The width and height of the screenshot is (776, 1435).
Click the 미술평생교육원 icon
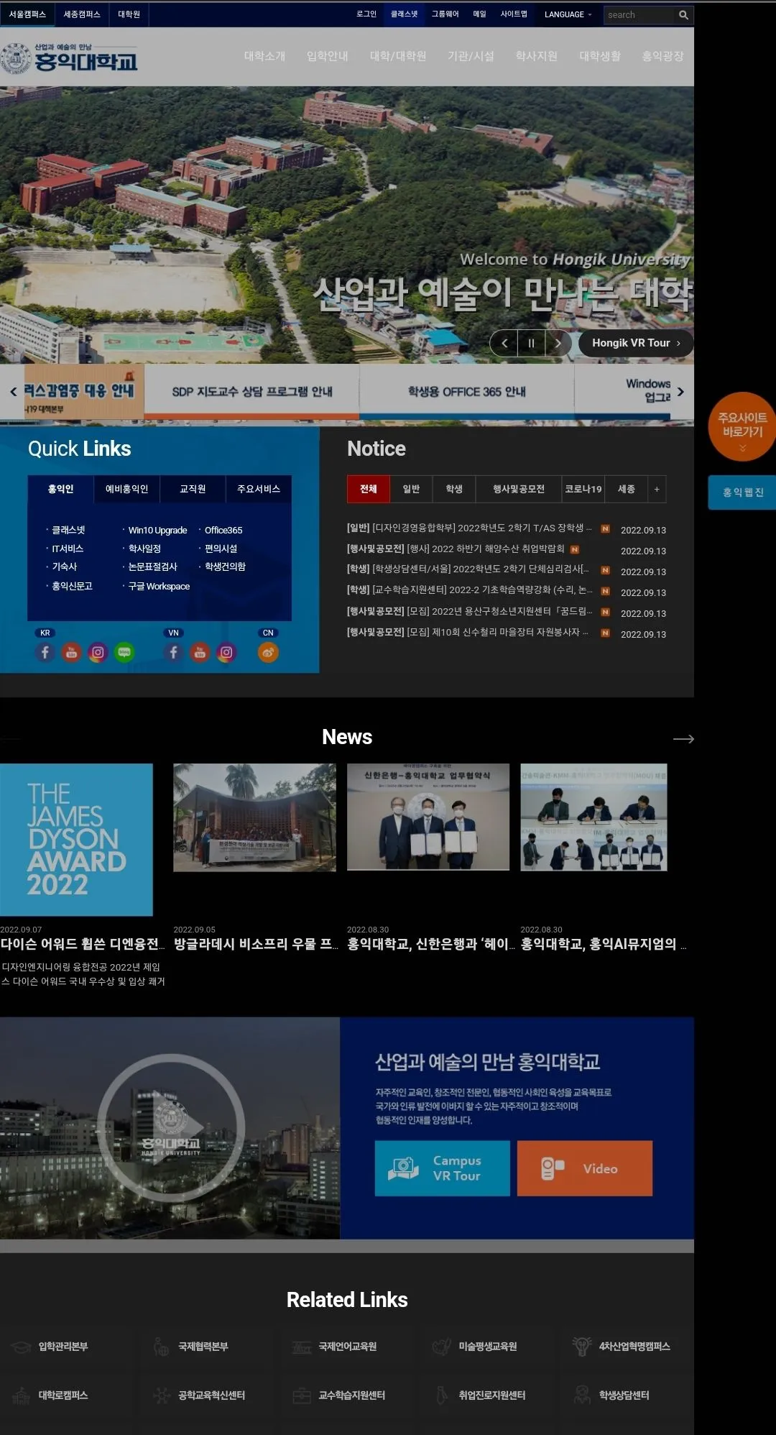[441, 1346]
